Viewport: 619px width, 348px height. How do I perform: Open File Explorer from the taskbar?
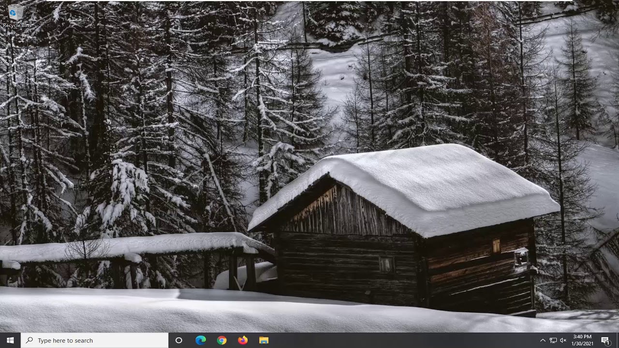coord(264,340)
